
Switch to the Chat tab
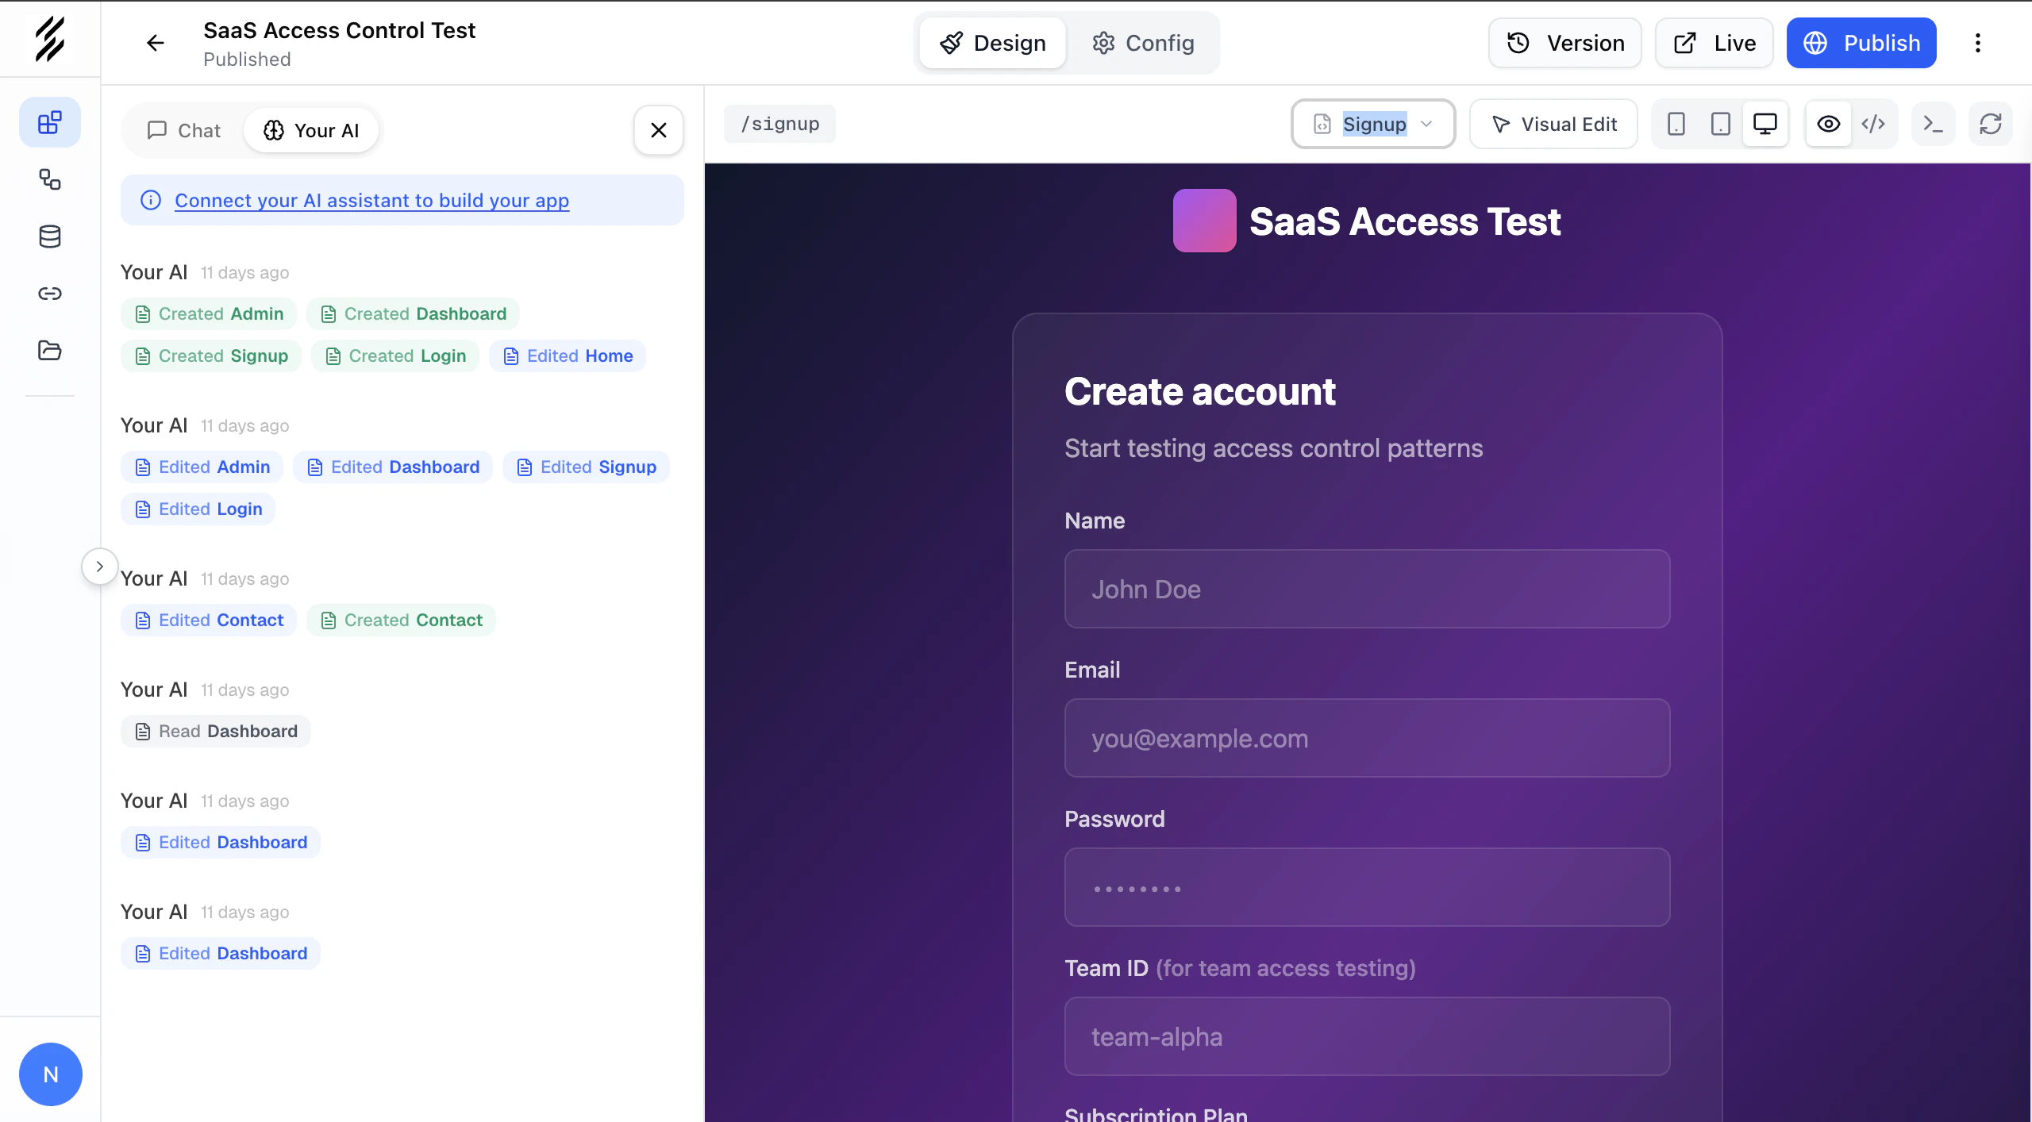coord(183,130)
